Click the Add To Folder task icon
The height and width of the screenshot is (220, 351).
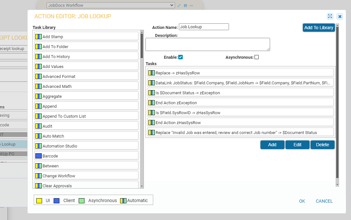click(x=39, y=47)
